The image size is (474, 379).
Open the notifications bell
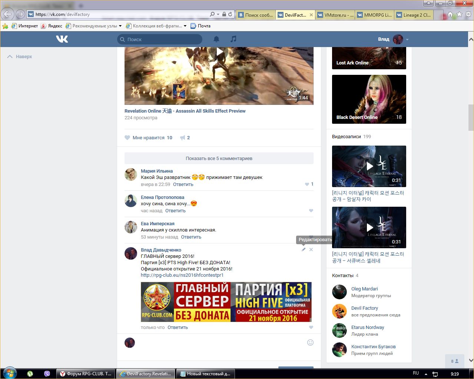pyautogui.click(x=216, y=39)
